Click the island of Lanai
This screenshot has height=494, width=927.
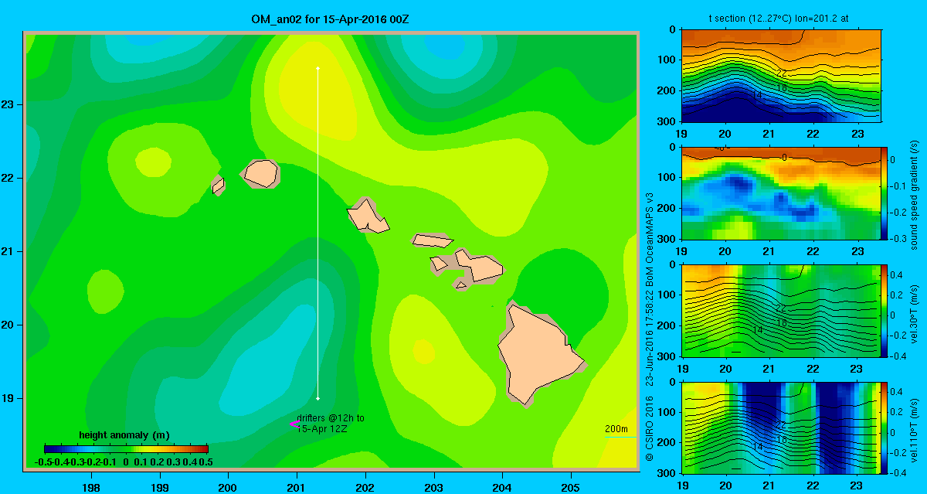tap(439, 265)
